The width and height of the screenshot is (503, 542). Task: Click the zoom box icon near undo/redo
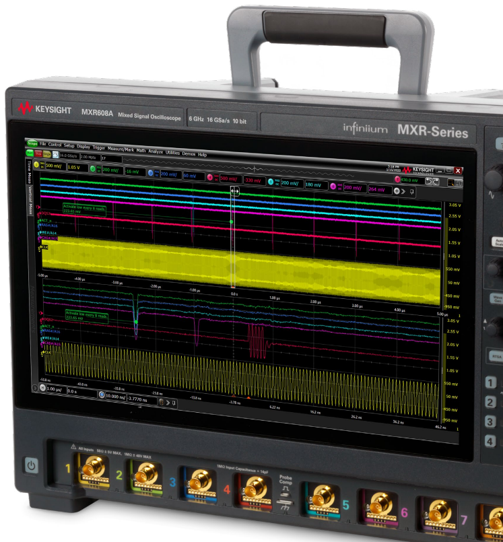[x=450, y=182]
